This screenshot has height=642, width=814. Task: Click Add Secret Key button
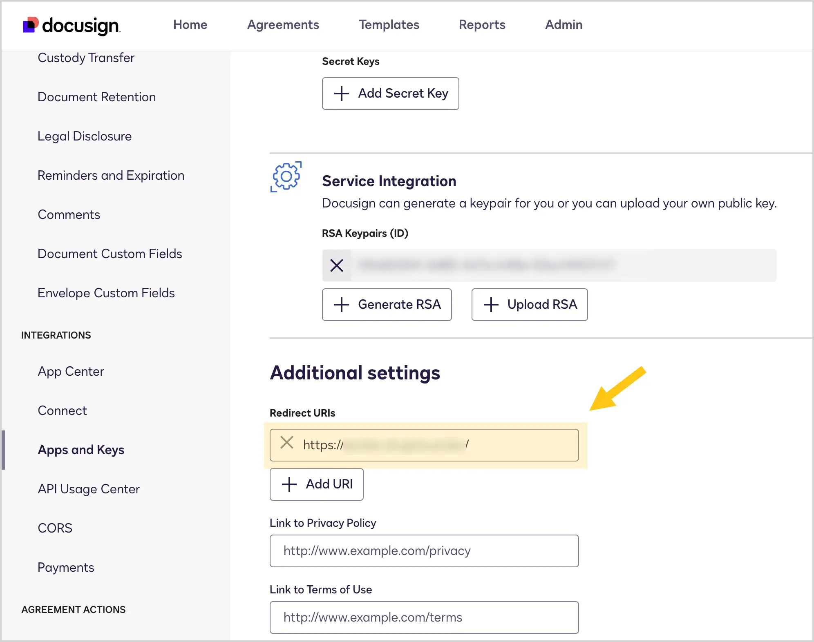[390, 94]
